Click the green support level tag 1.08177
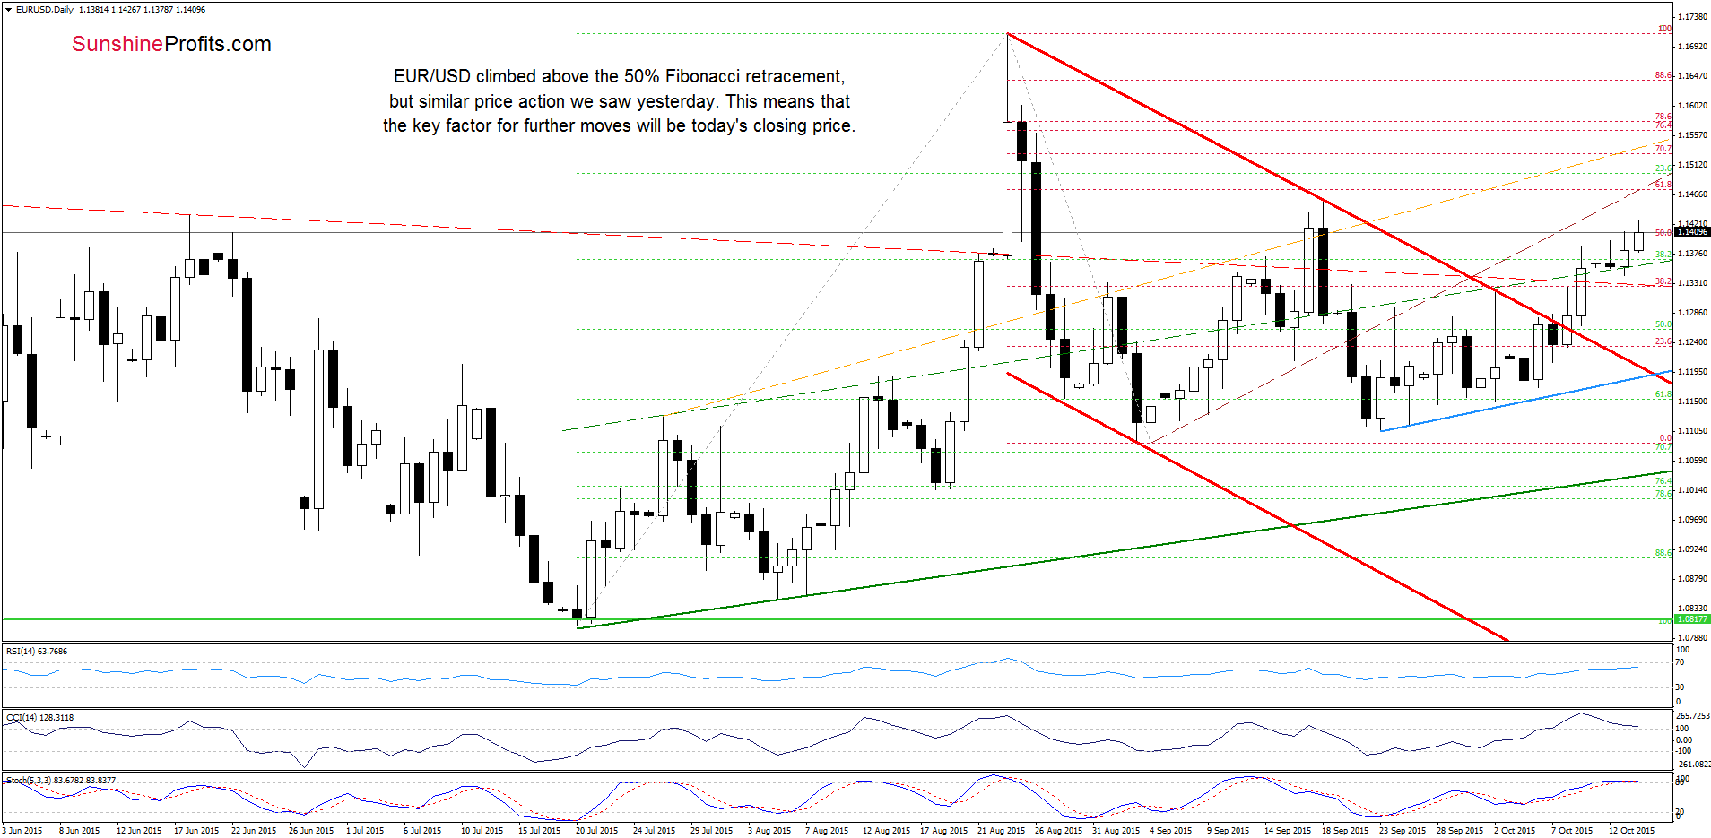Image resolution: width=1711 pixels, height=838 pixels. pyautogui.click(x=1692, y=619)
